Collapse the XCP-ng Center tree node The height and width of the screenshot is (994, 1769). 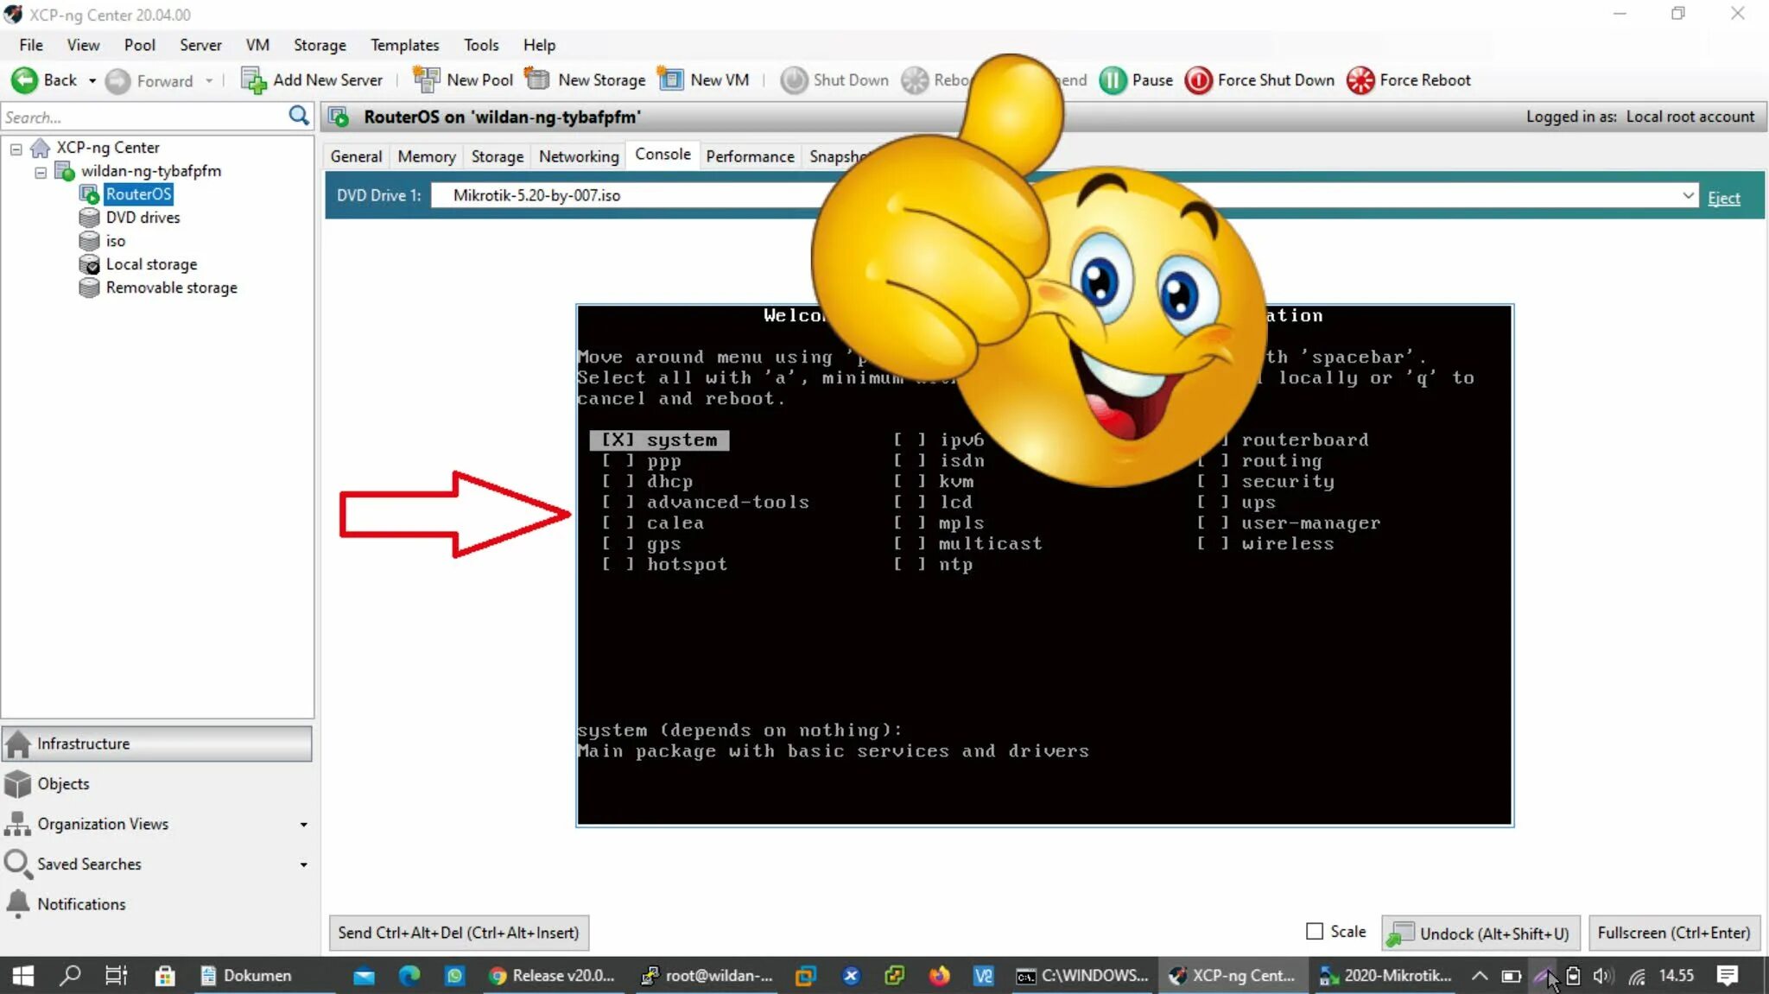[16, 149]
